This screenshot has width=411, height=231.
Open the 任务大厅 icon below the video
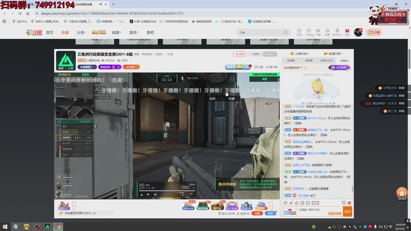64,206
